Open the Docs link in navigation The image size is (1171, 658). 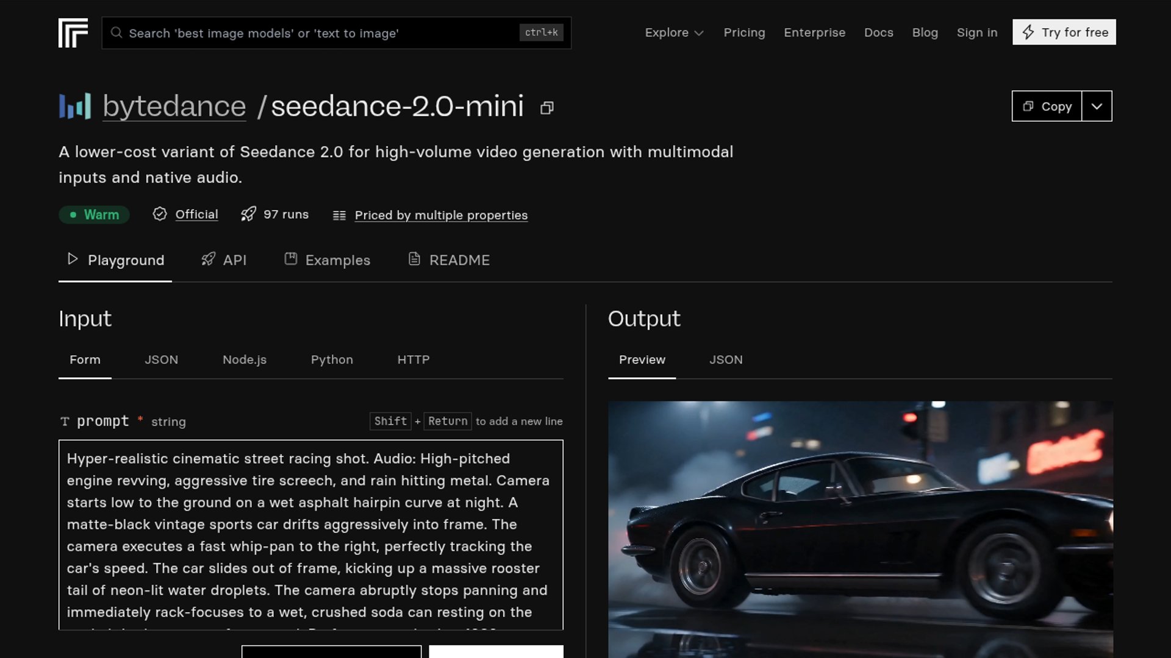[878, 32]
